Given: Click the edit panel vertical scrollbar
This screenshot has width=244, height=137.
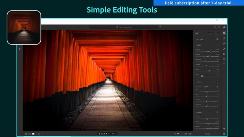Looking at the screenshot, I should tap(221, 64).
